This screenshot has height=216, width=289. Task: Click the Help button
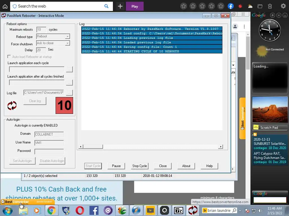(209, 166)
